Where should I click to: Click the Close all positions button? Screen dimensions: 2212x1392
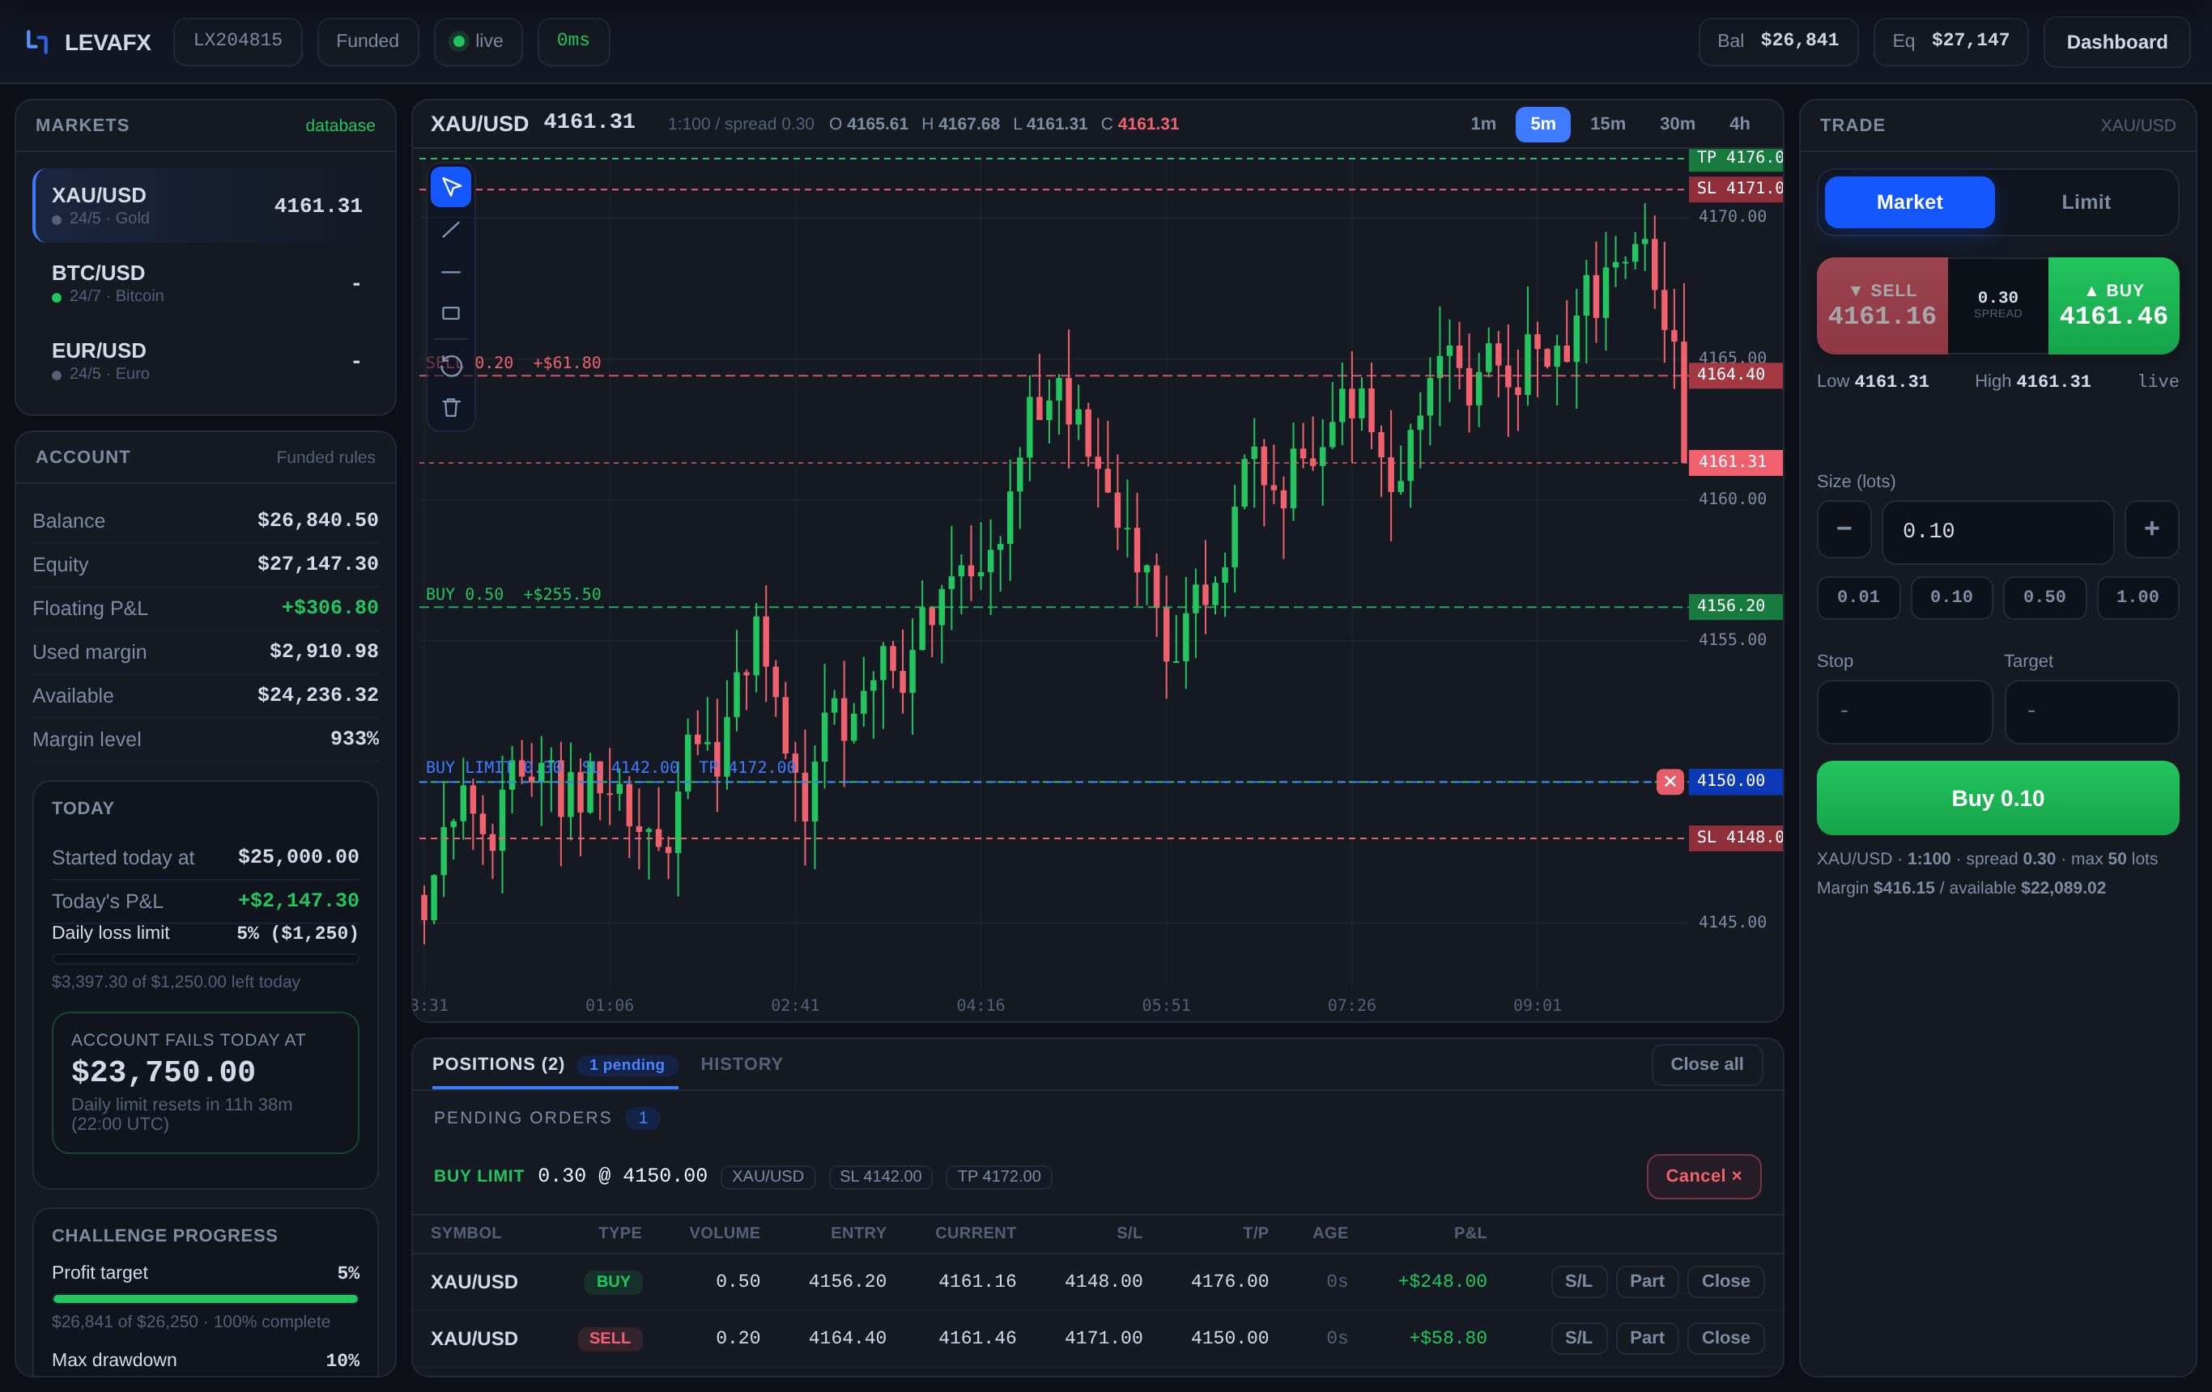[x=1706, y=1064]
